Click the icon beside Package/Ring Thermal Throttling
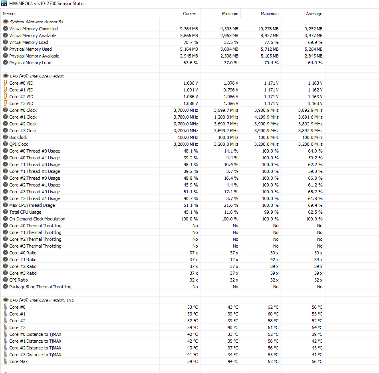Screen dimensions: 379x373 click(5, 287)
